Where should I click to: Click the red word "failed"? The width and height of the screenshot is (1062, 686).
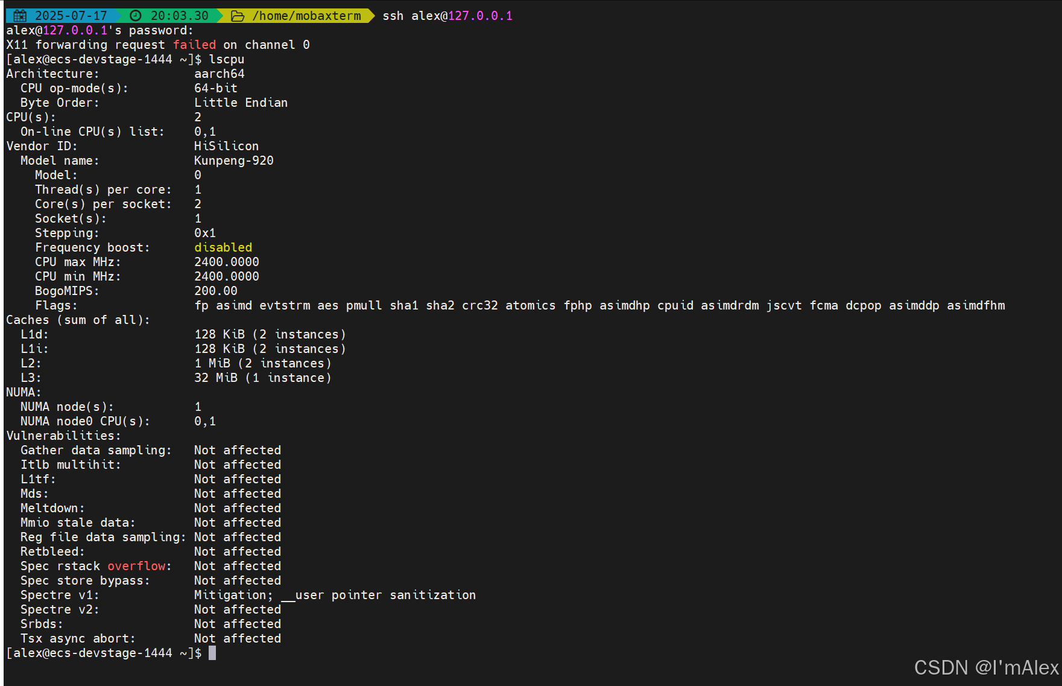pyautogui.click(x=194, y=45)
